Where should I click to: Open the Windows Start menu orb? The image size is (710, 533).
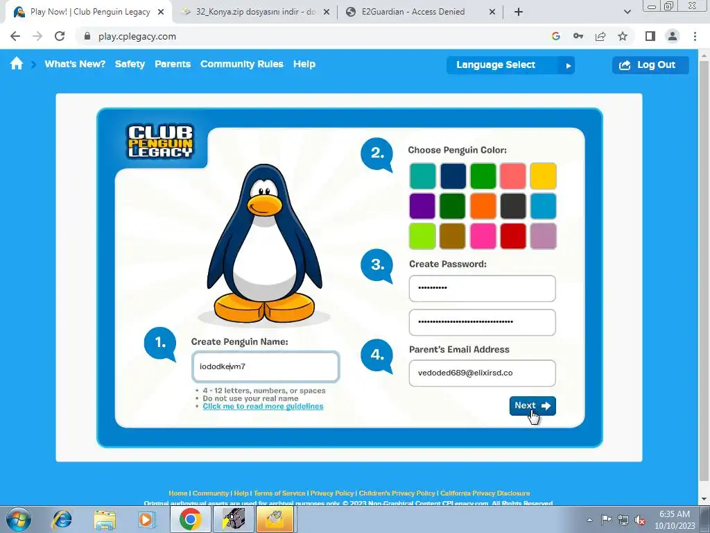pyautogui.click(x=19, y=519)
